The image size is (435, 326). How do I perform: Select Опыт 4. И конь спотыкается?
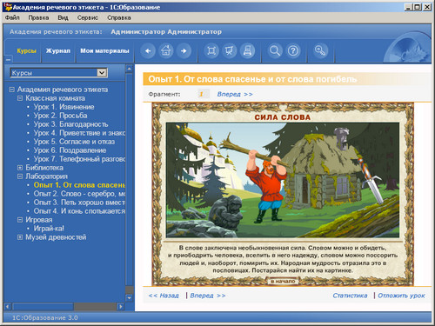[x=79, y=211]
